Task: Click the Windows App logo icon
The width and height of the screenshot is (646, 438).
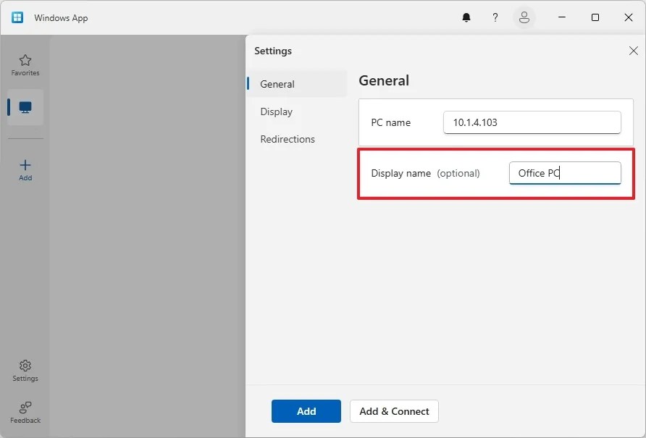Action: point(17,17)
